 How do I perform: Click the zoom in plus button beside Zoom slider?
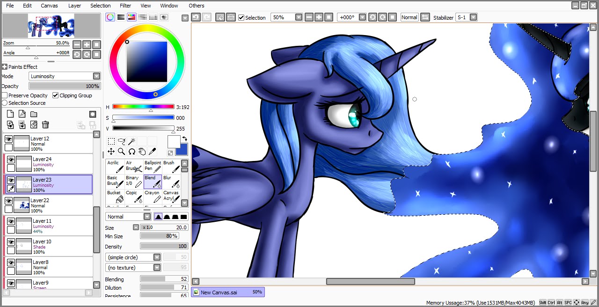(87, 44)
